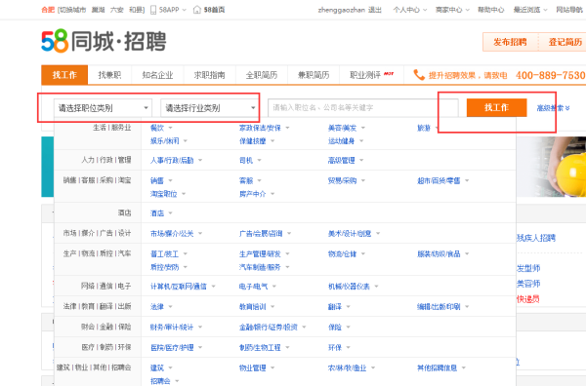
Task: Click the 58同城 logo
Action: 104,41
